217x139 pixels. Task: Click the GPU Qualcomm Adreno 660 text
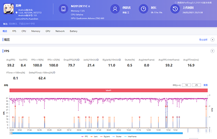(x=88, y=18)
